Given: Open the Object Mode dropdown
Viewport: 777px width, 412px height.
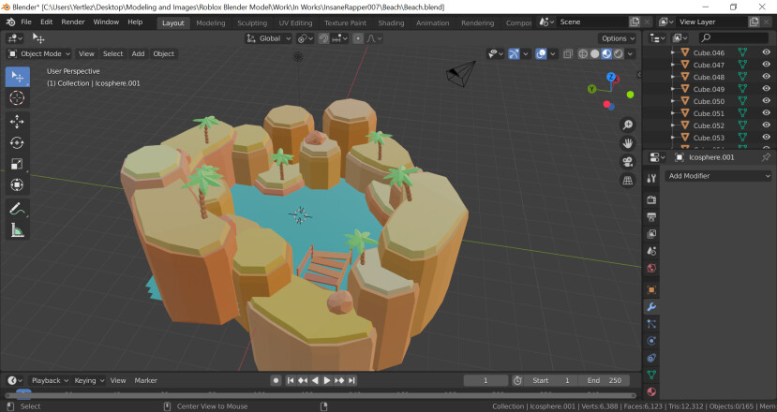Looking at the screenshot, I should pyautogui.click(x=39, y=54).
